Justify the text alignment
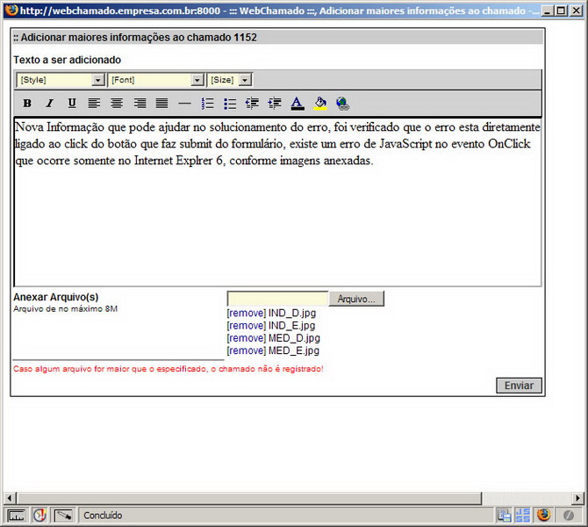 (x=161, y=104)
